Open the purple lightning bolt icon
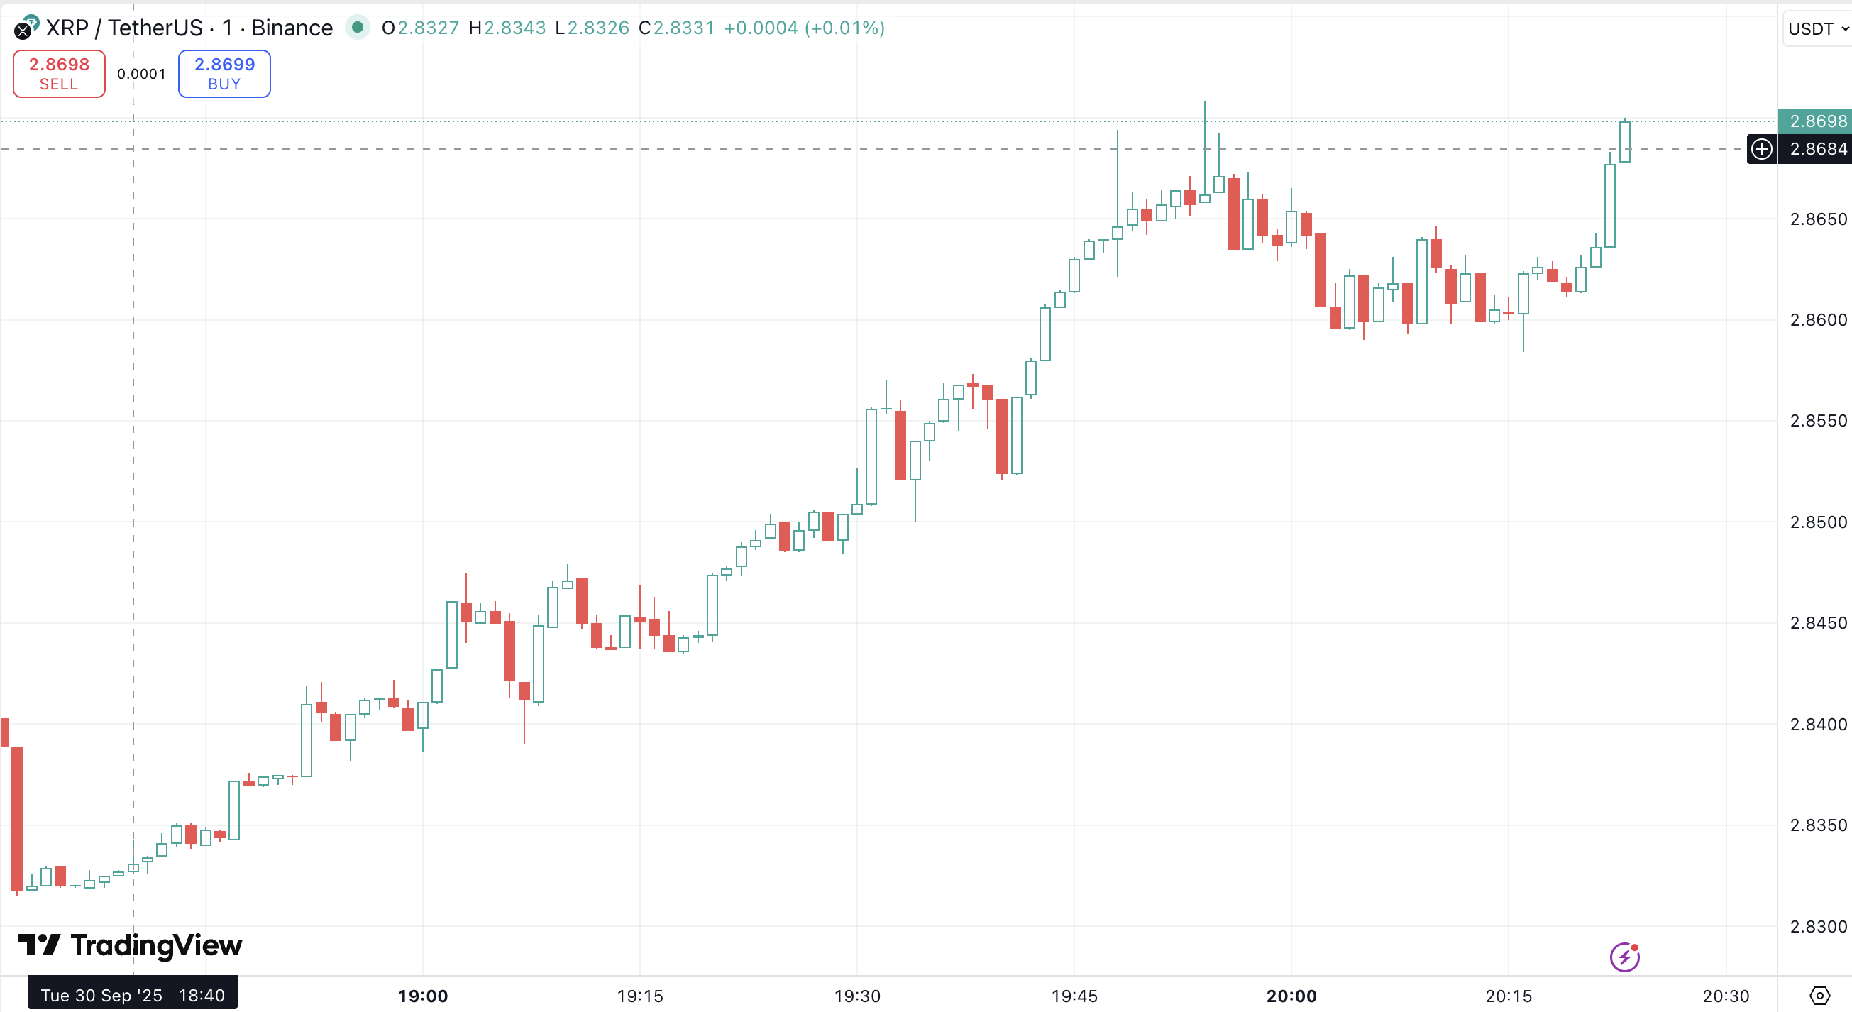 (x=1624, y=957)
